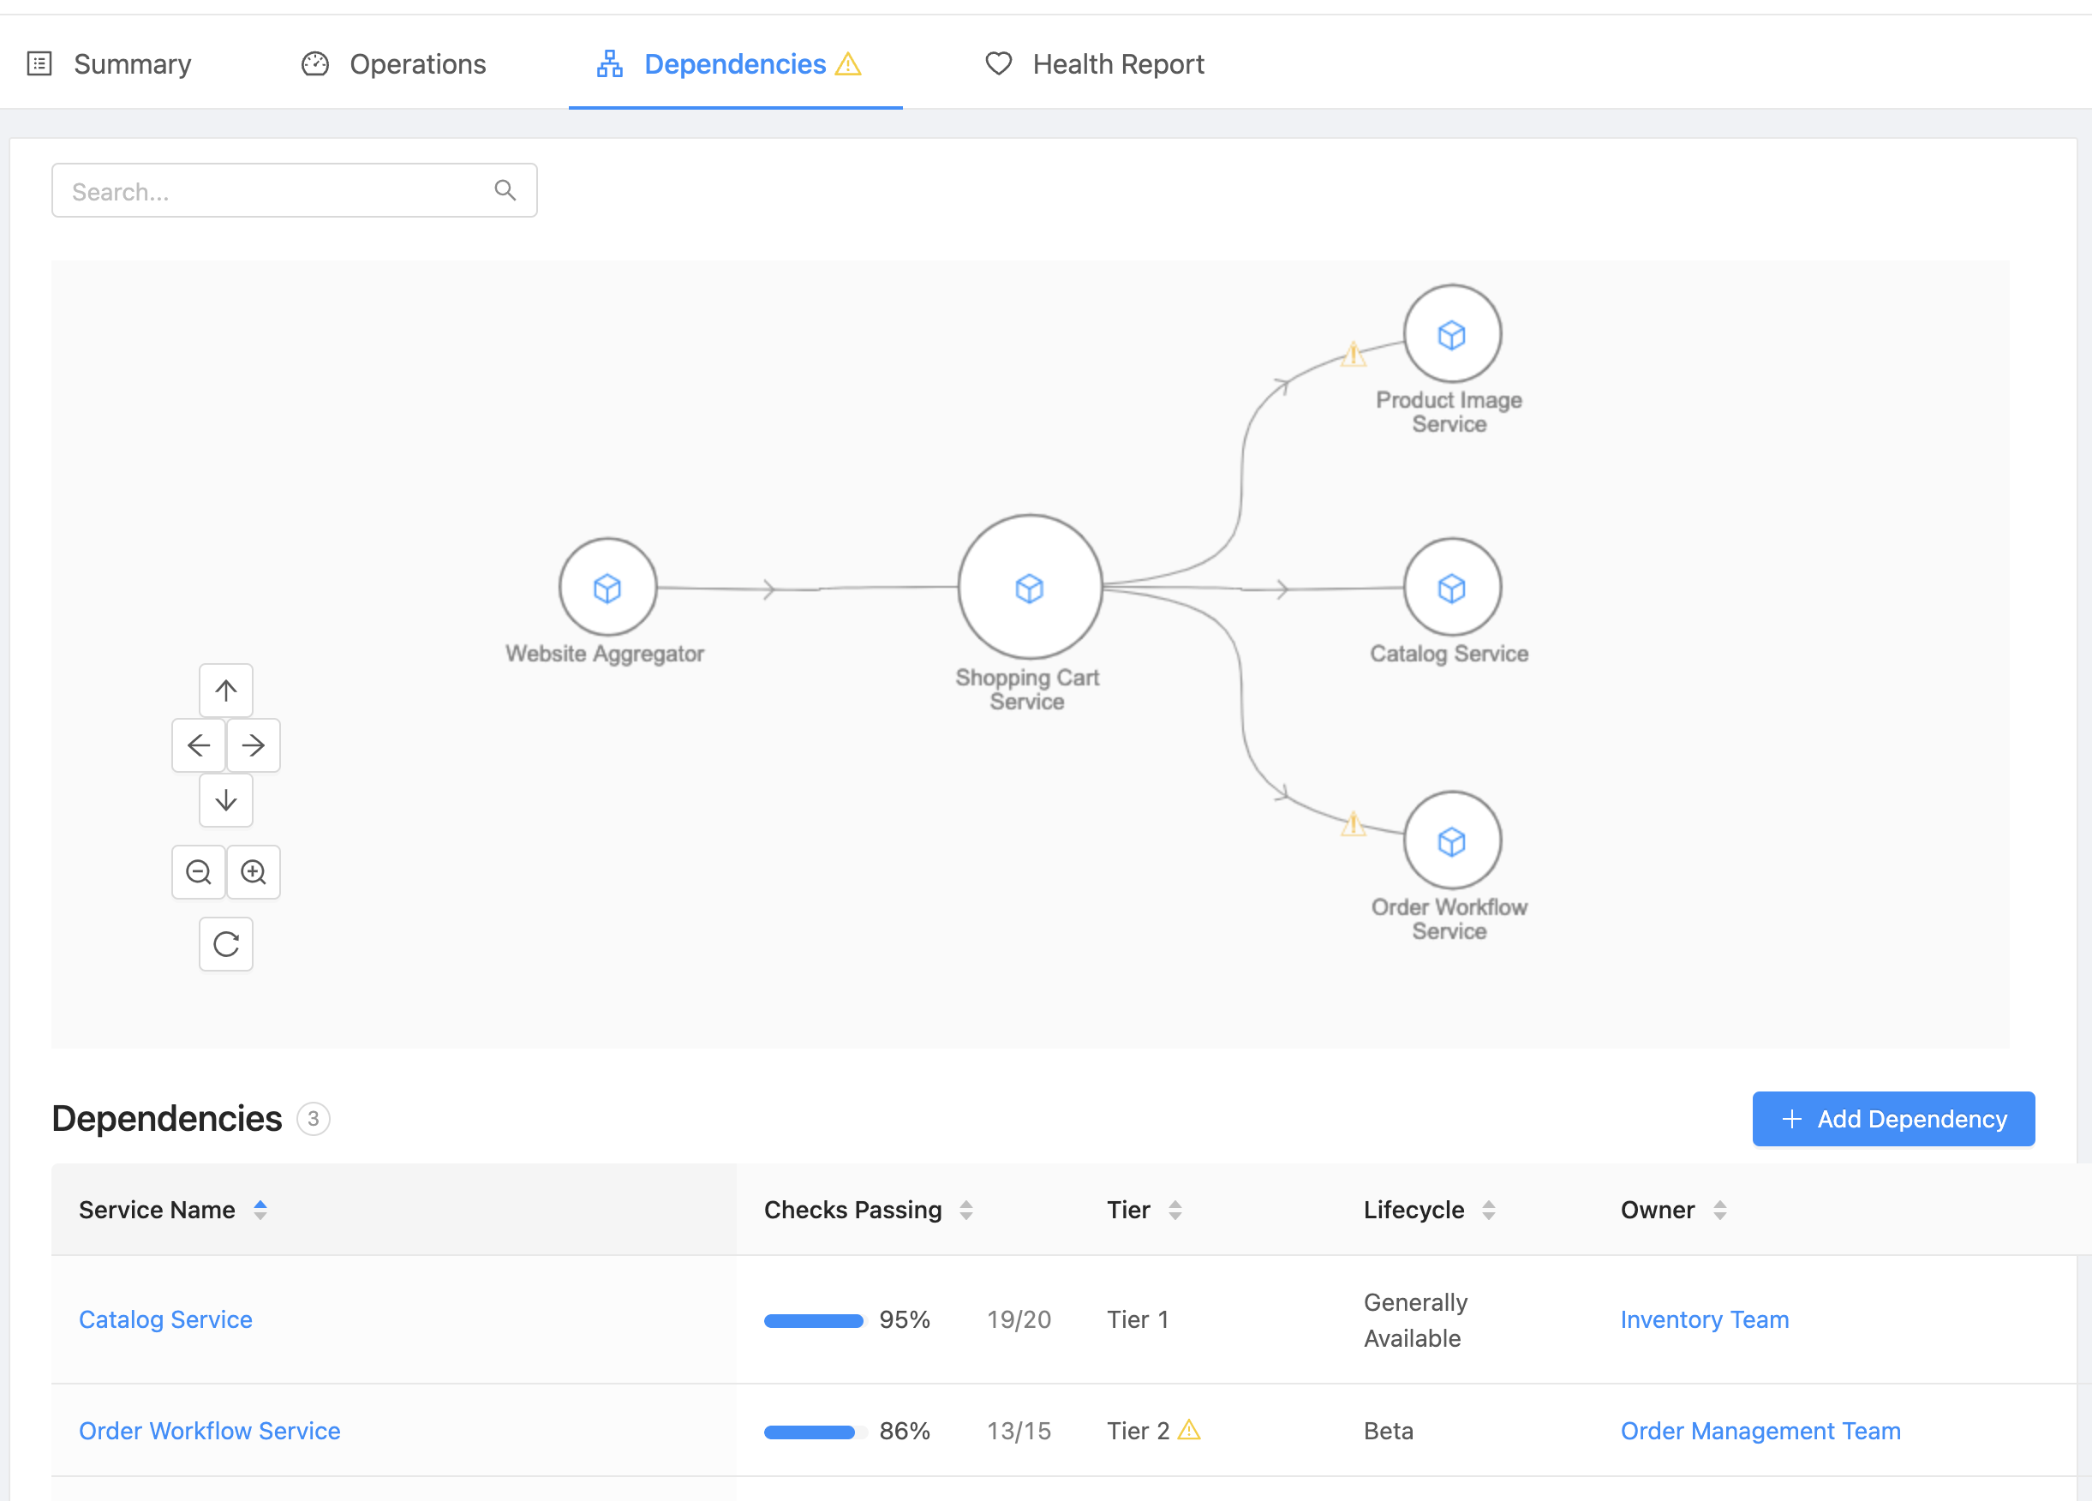
Task: Switch to the Operations tab
Action: click(393, 63)
